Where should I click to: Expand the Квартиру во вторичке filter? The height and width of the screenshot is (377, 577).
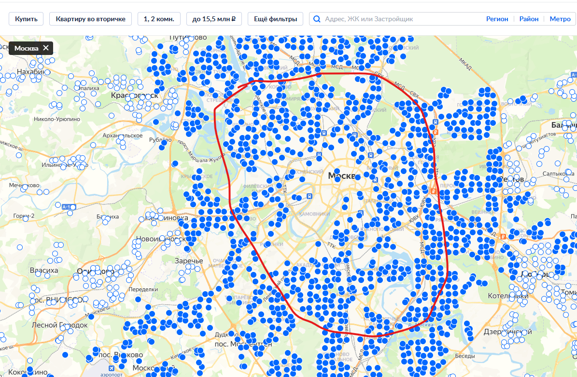pyautogui.click(x=90, y=19)
